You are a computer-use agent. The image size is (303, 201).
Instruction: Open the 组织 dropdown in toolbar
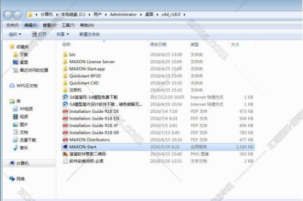pyautogui.click(x=15, y=35)
